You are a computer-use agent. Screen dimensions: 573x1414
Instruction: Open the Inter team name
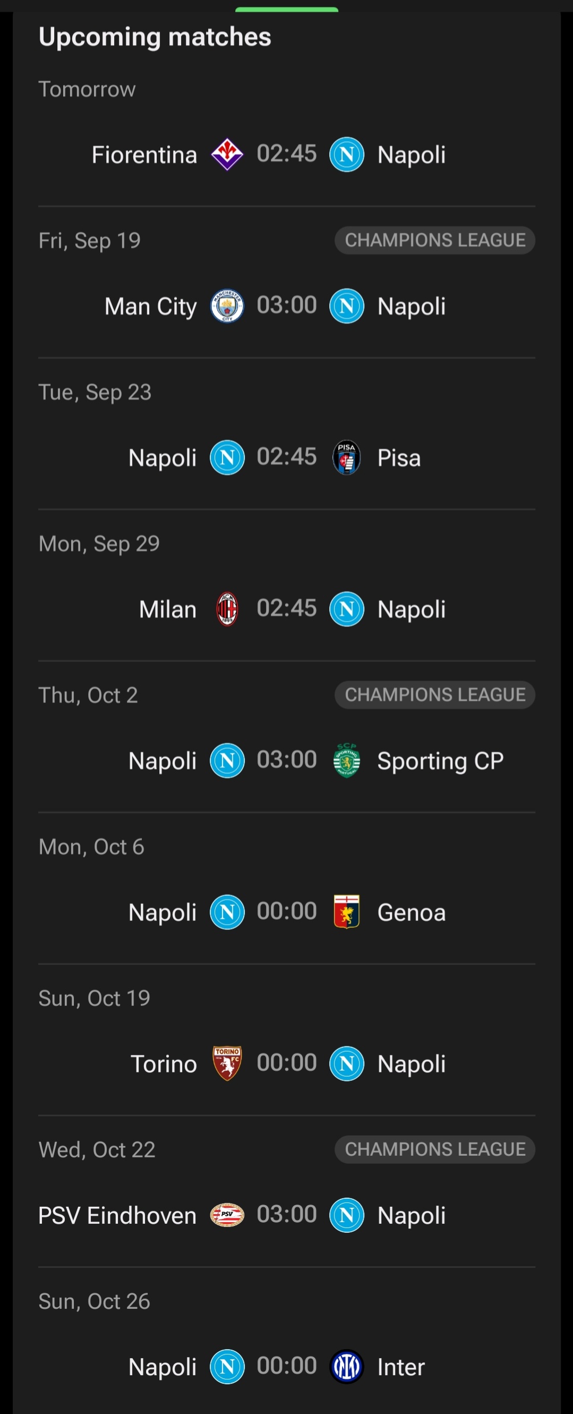point(401,1367)
